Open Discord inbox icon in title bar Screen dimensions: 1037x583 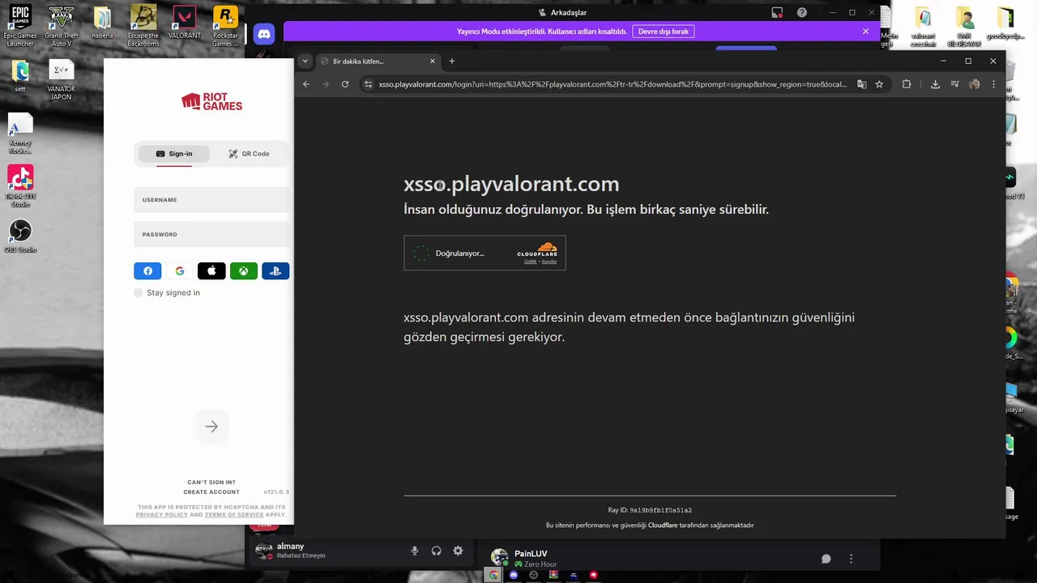tap(777, 12)
